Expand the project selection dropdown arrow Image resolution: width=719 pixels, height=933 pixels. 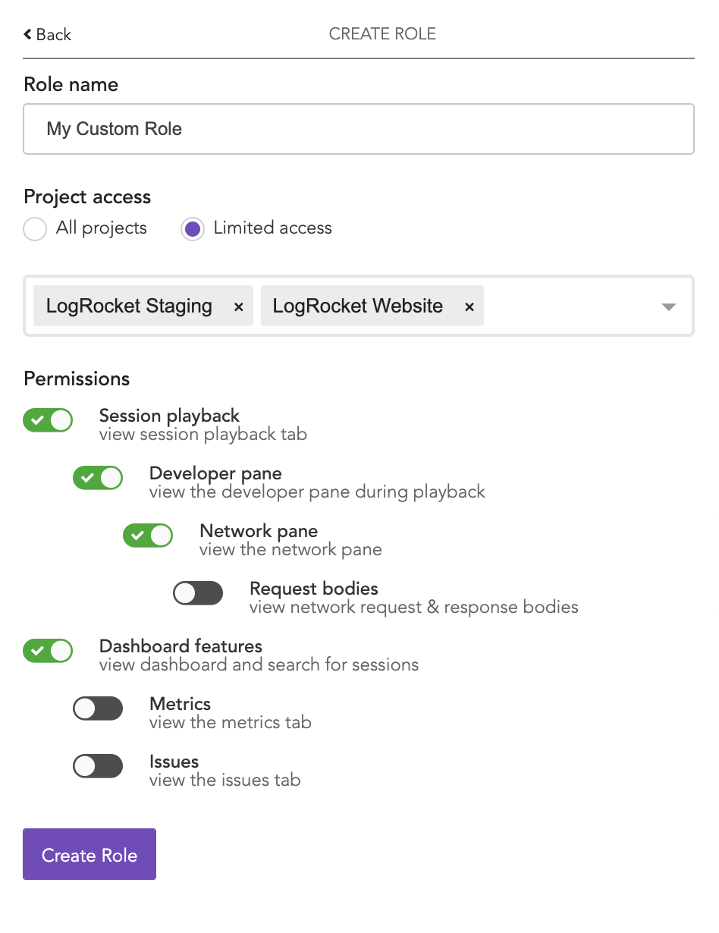[x=668, y=306]
